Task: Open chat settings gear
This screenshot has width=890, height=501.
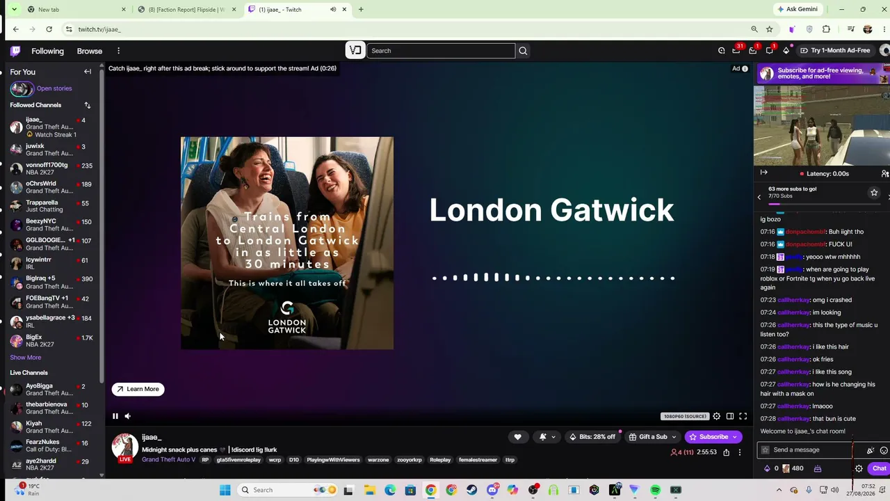Action: point(859,468)
